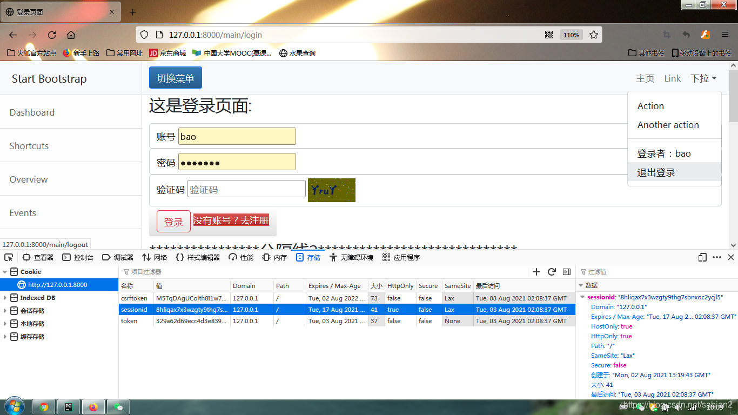The image size is (738, 415).
Task: Click the undo arrow toolbar icon
Action: tap(686, 35)
